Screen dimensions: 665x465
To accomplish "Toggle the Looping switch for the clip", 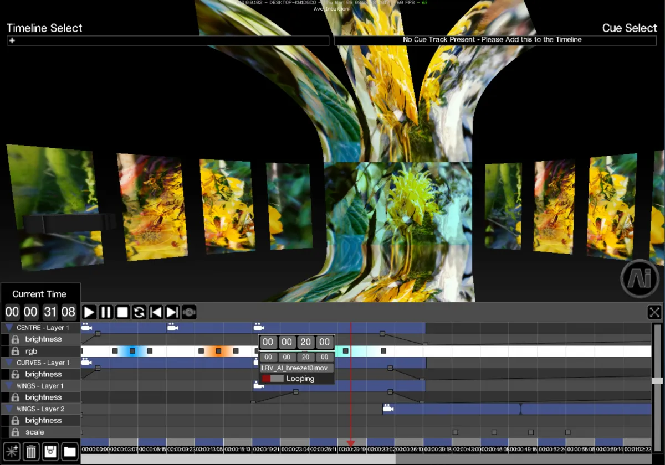I will pyautogui.click(x=273, y=379).
